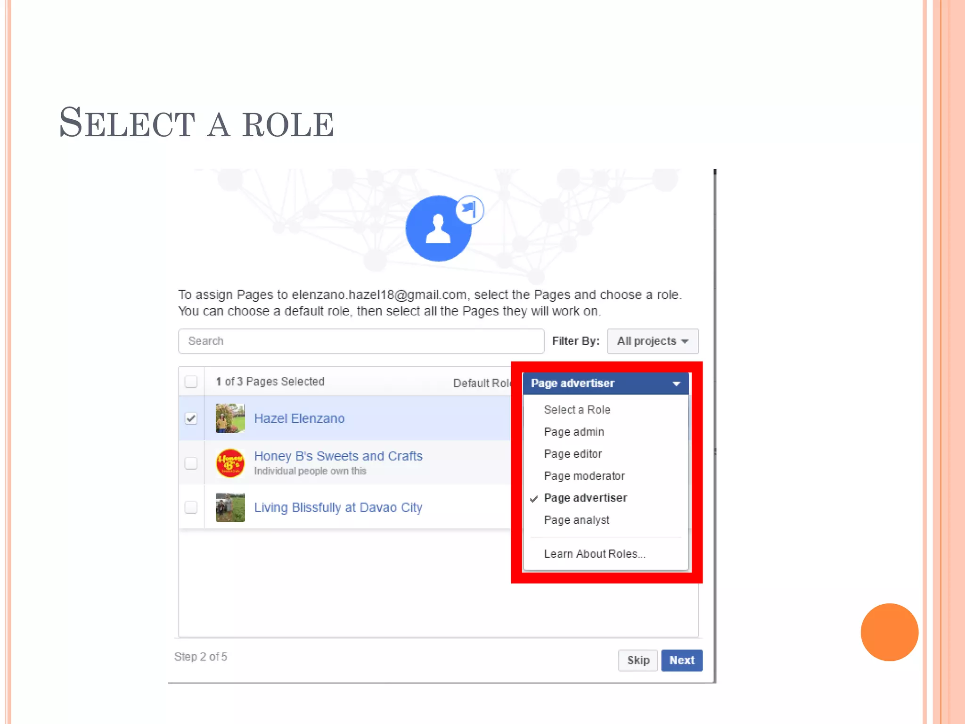Open Learn About Roles link
Viewport: 965px width, 724px height.
595,554
